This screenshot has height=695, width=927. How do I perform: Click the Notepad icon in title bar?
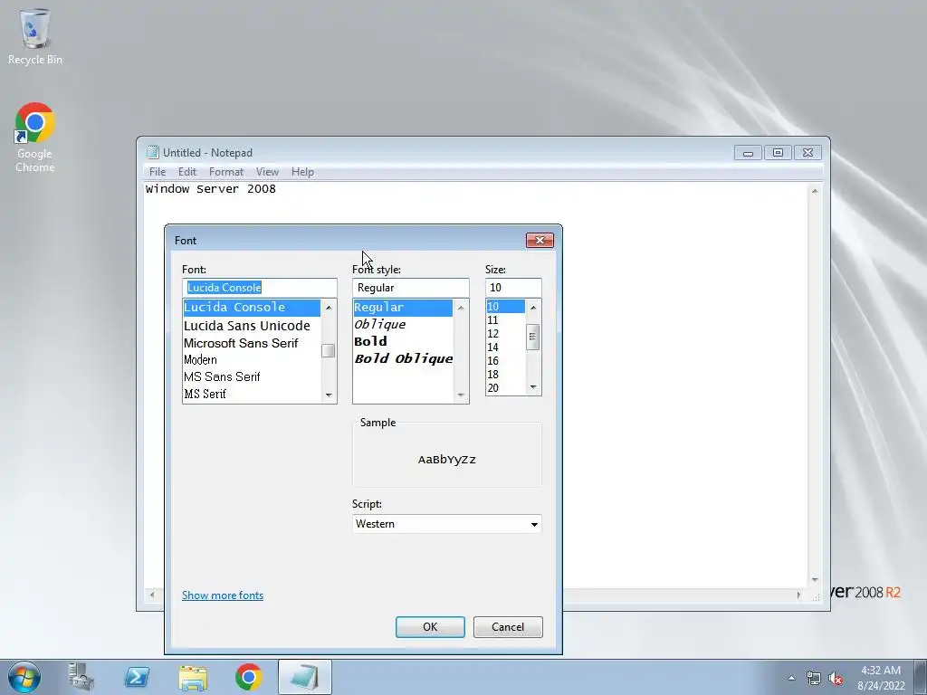coord(152,152)
